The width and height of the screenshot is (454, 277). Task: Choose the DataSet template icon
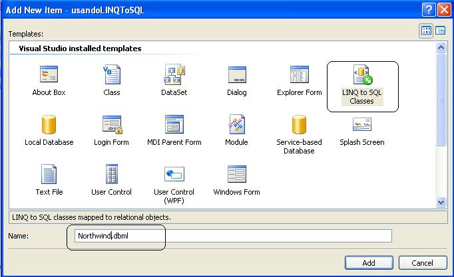pyautogui.click(x=174, y=74)
